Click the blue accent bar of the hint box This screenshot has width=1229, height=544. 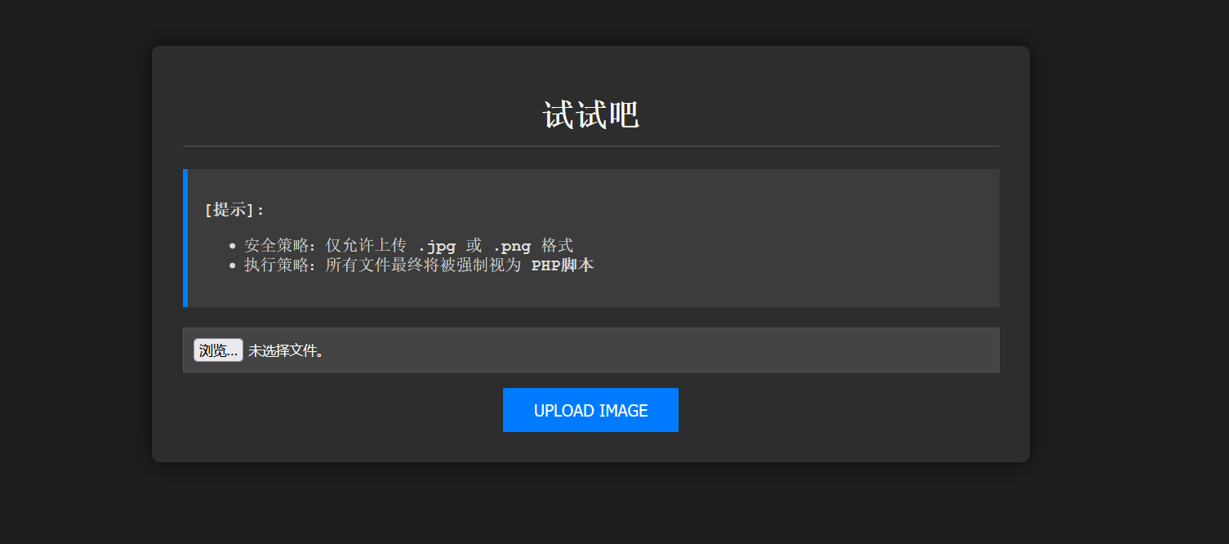[185, 238]
